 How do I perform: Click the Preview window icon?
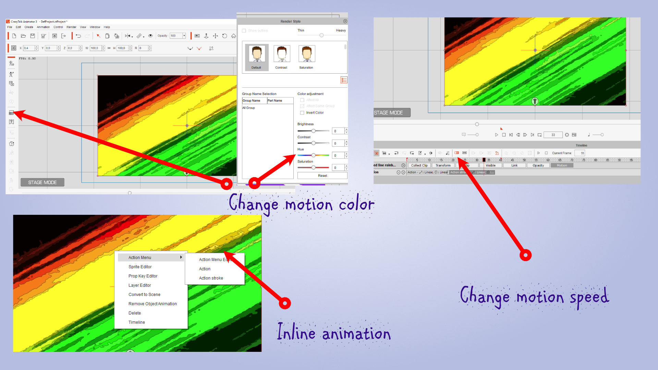[54, 36]
